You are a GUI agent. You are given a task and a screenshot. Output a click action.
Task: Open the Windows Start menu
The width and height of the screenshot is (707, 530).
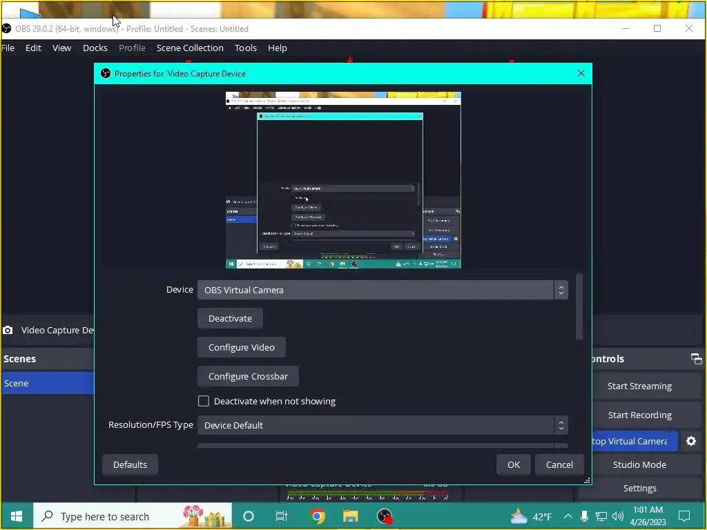(x=17, y=516)
